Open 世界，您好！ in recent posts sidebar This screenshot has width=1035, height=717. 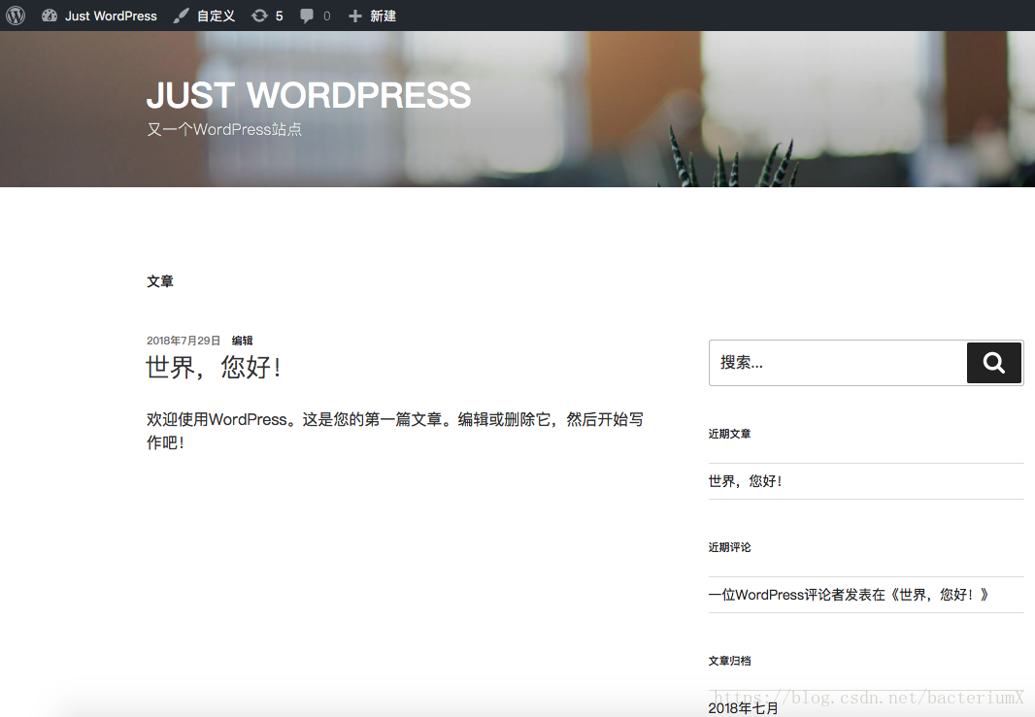coord(746,481)
